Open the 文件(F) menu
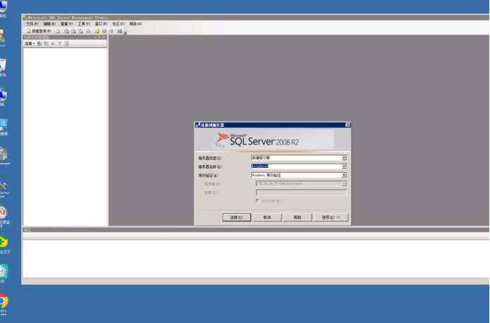This screenshot has height=323, width=490. [x=33, y=24]
